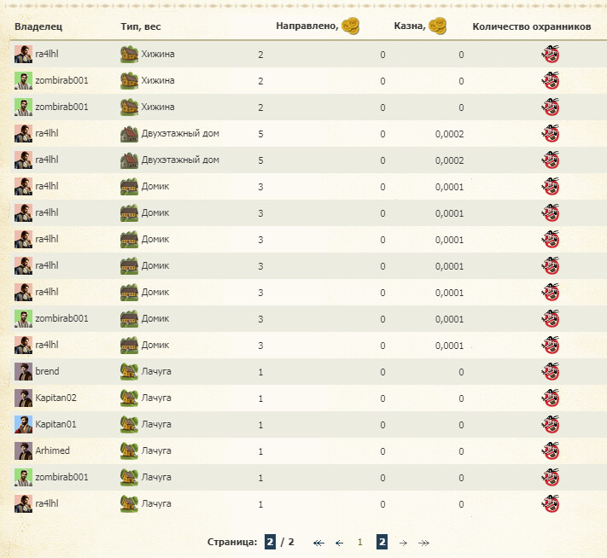
Task: Go to the next page with single-right arrow
Action: coord(404,542)
